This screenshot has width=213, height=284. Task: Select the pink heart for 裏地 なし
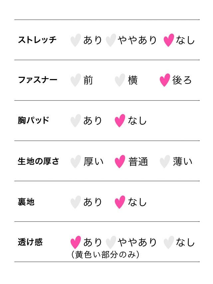point(120,202)
